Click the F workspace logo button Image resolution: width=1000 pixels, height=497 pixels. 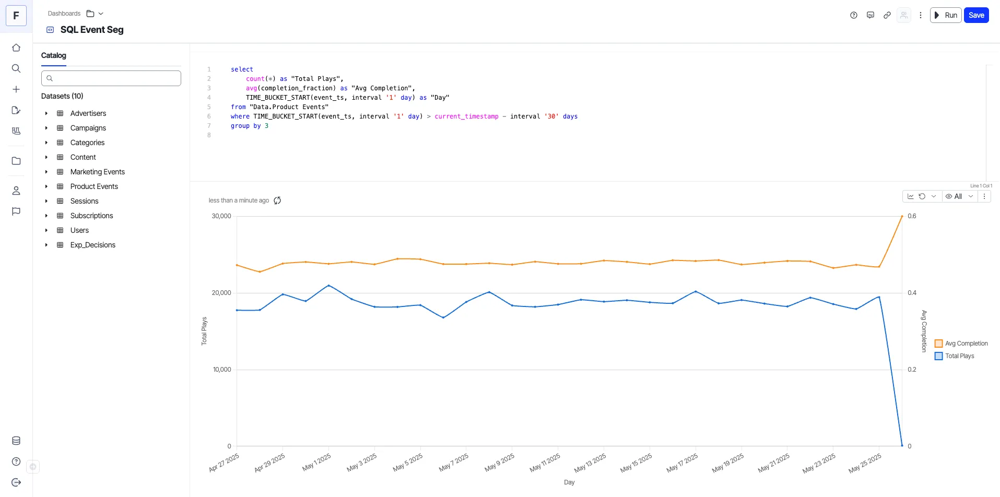click(x=16, y=16)
